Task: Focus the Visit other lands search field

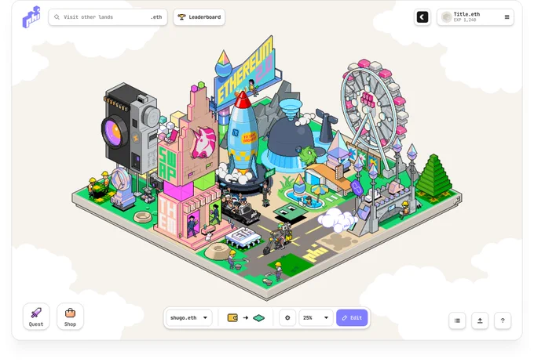Action: click(108, 17)
